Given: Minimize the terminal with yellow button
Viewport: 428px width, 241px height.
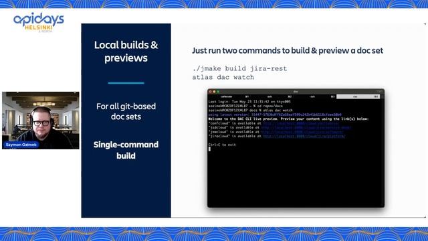Looking at the screenshot, I should point(214,92).
